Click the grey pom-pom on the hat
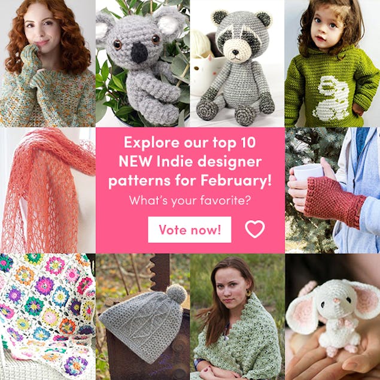Viewport: 380px width, 380px height. [177, 294]
